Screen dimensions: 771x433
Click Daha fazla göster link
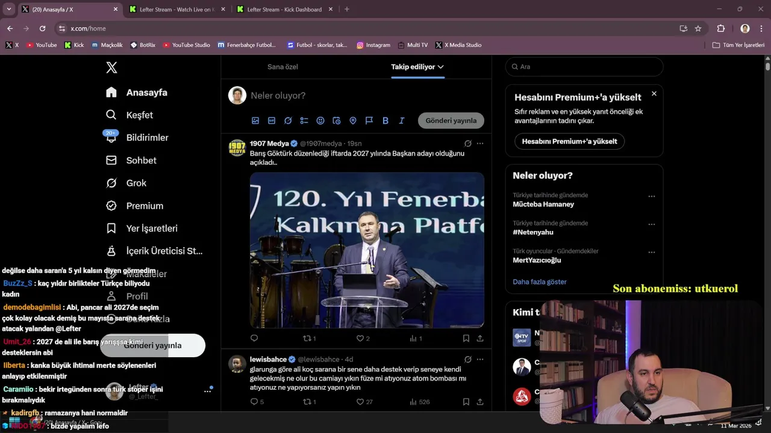540,282
